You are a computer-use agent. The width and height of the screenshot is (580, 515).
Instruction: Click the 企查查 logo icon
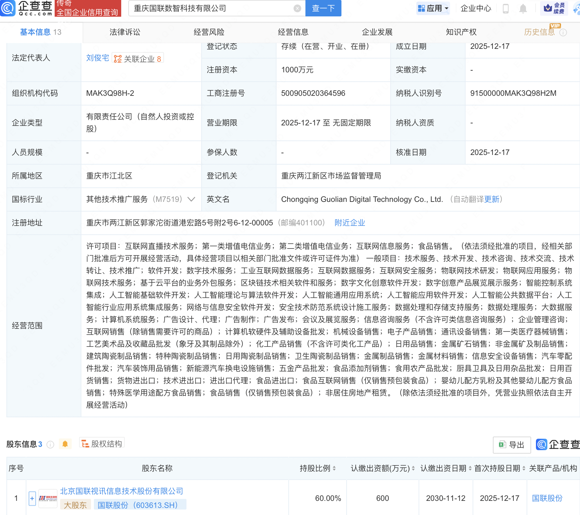(x=8, y=8)
